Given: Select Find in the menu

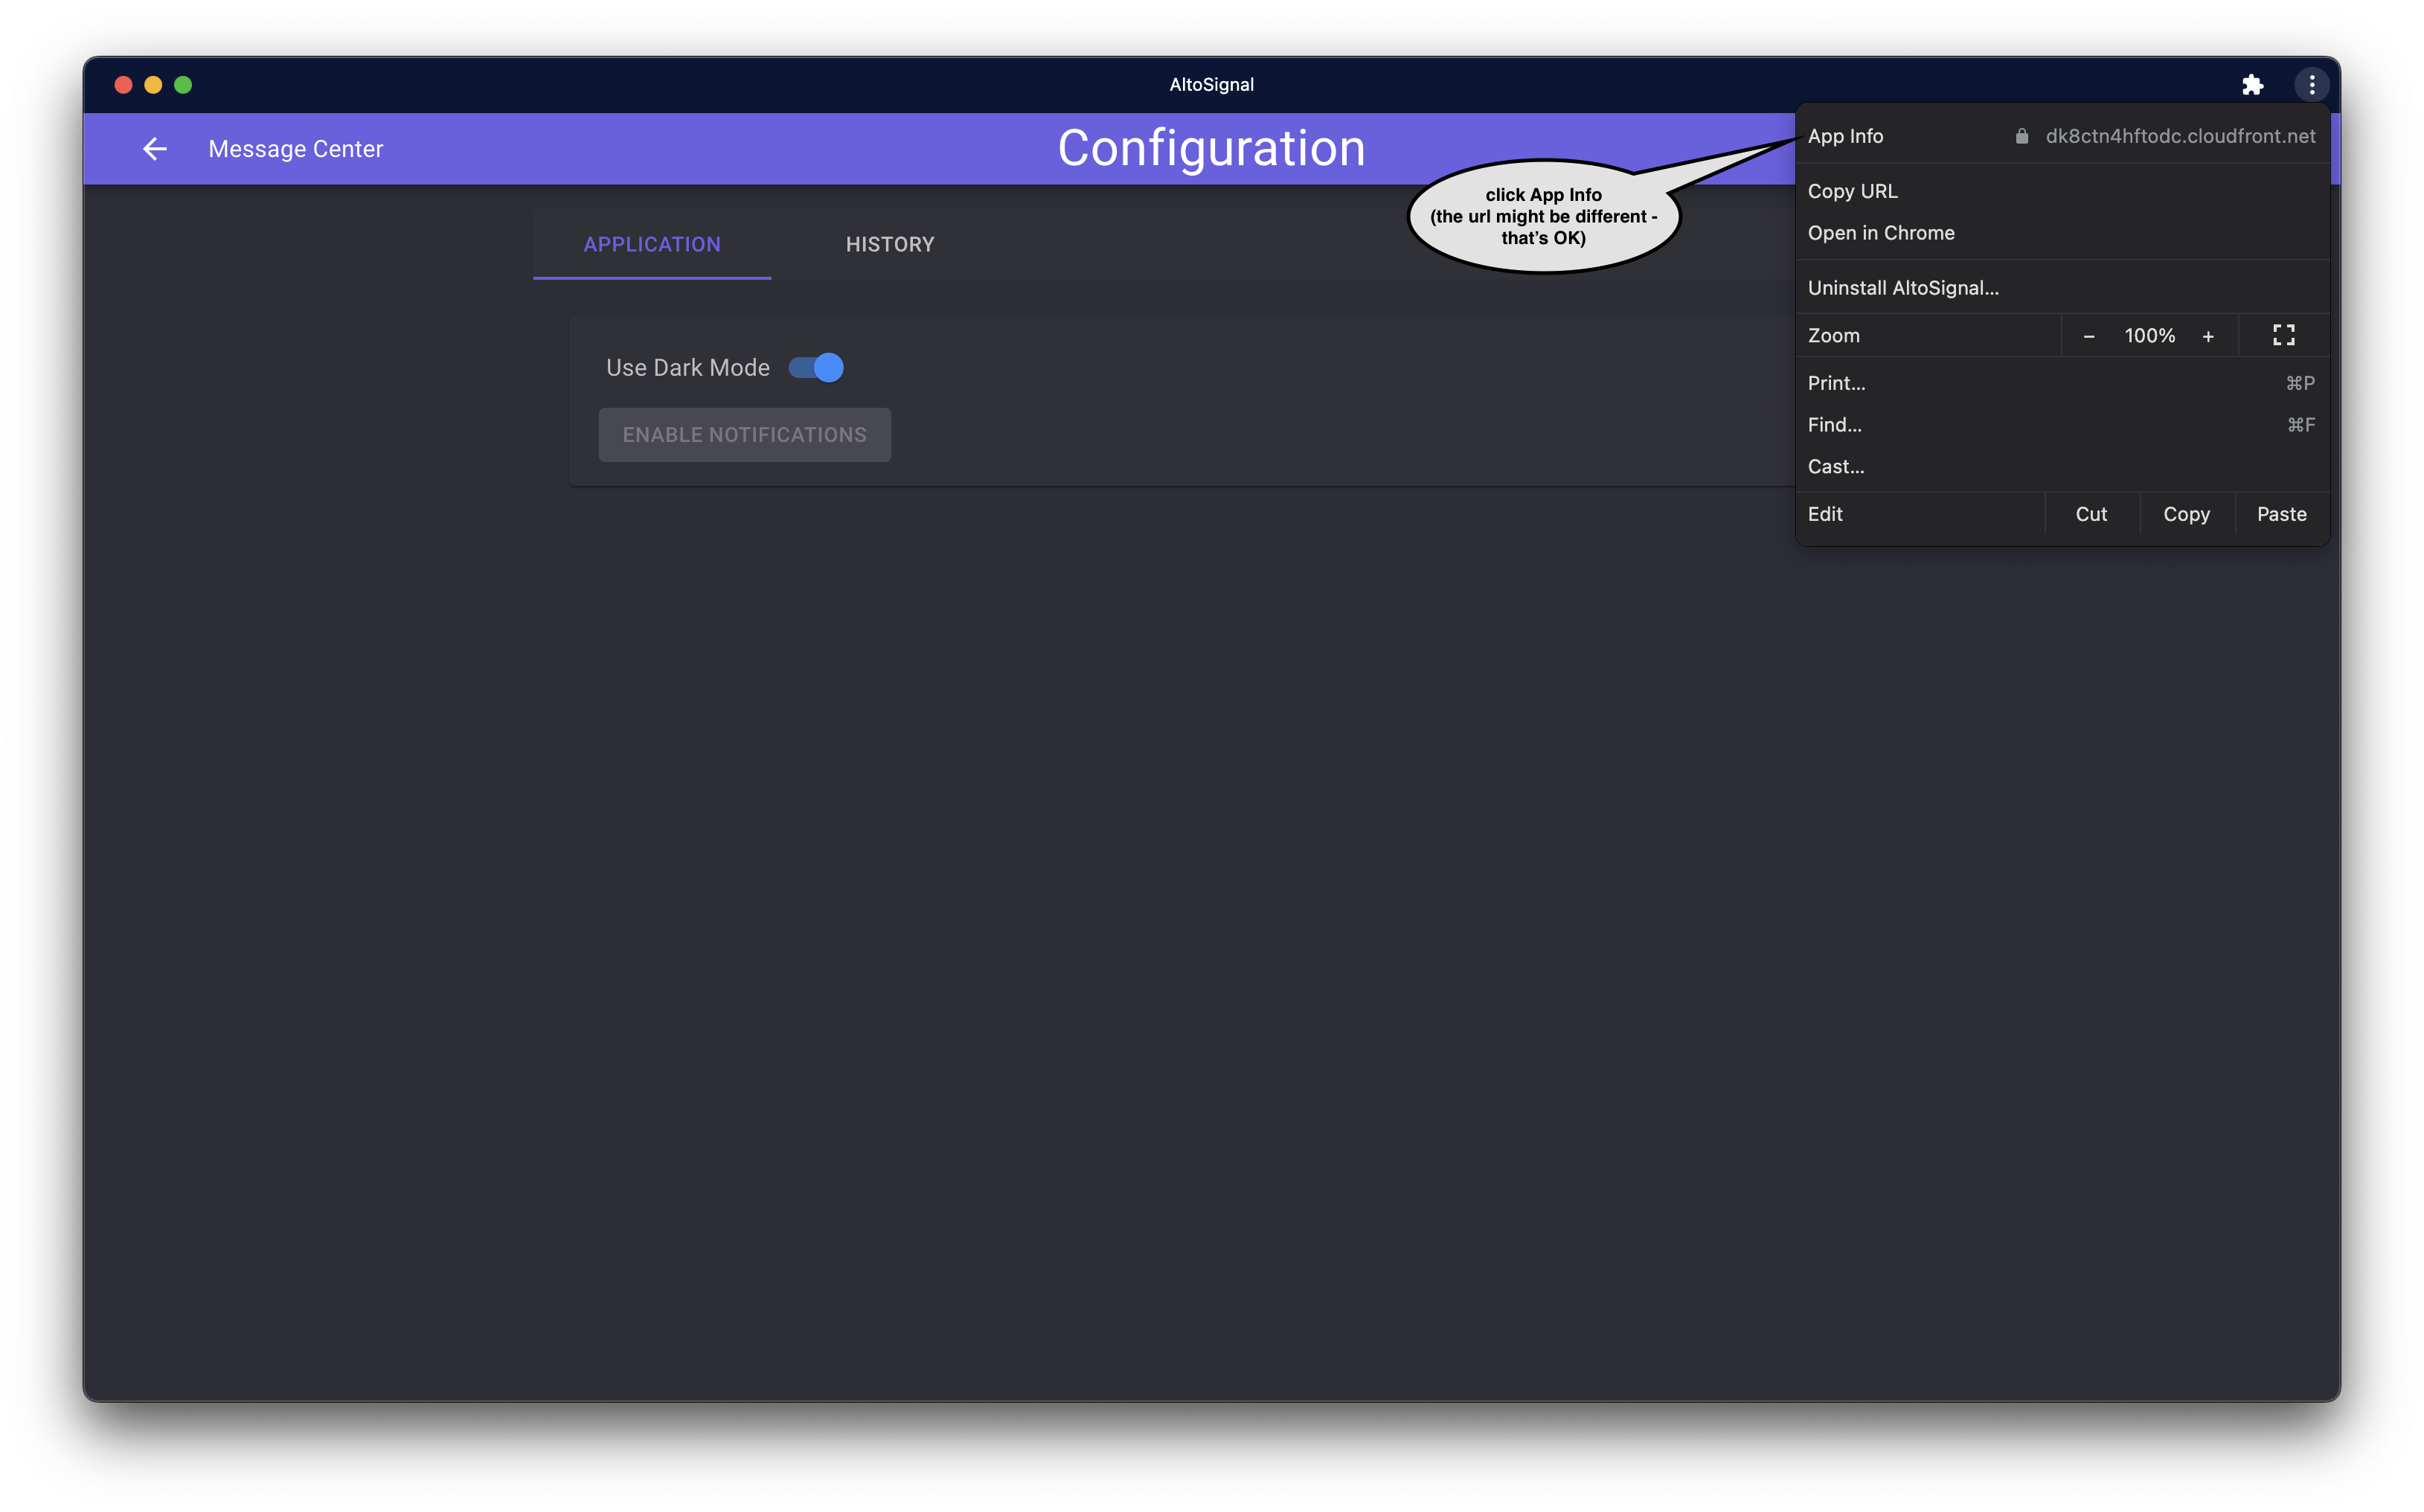Looking at the screenshot, I should [x=1834, y=425].
